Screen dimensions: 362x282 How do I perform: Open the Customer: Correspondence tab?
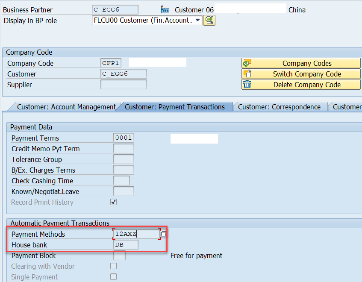pos(280,107)
